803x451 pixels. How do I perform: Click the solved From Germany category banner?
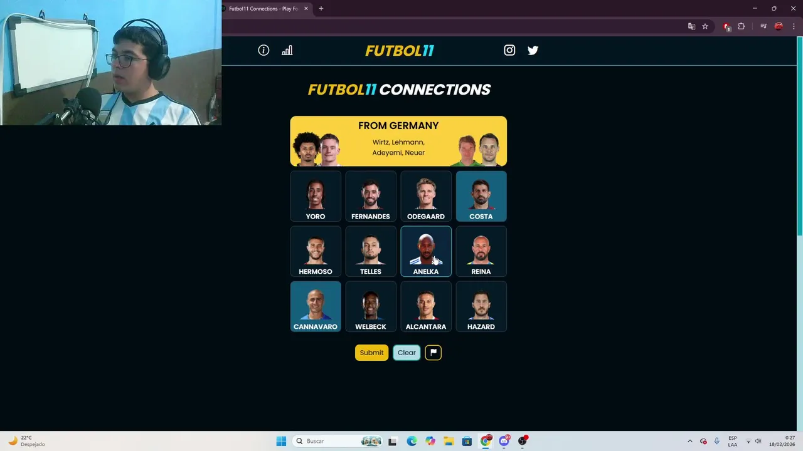(x=398, y=141)
